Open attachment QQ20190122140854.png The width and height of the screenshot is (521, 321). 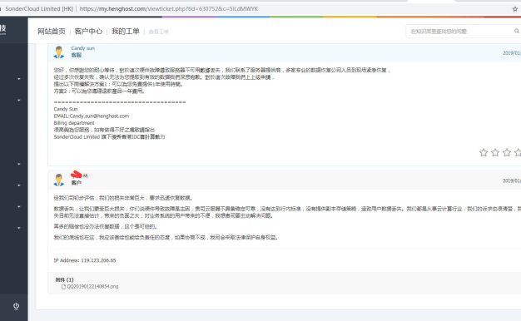(92, 286)
